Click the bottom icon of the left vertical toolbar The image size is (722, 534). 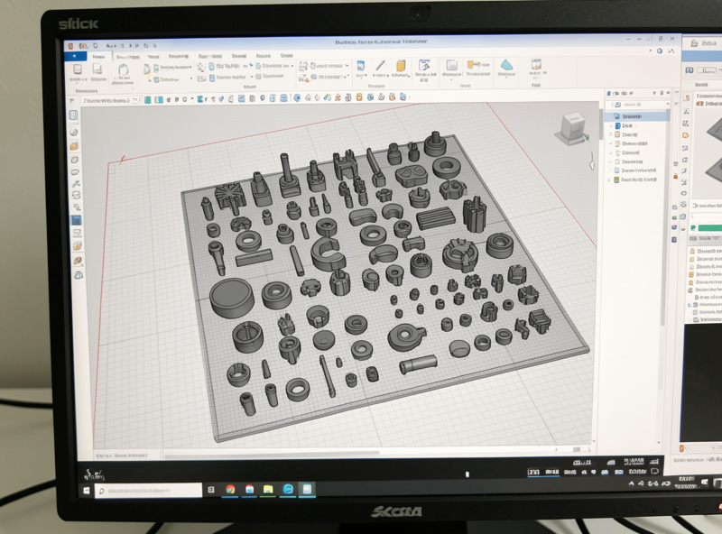tap(79, 275)
